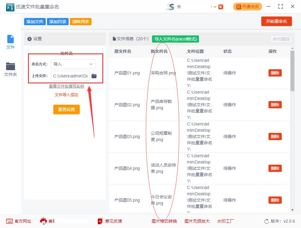This screenshot has width=301, height=228.
Task: Click the refresh icon beside version number
Action: 266,221
